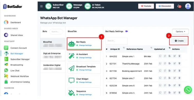Image resolution: width=194 pixels, height=100 pixels.
Task: Open eCommerce Catalog in the sidebar
Action: [x=17, y=82]
